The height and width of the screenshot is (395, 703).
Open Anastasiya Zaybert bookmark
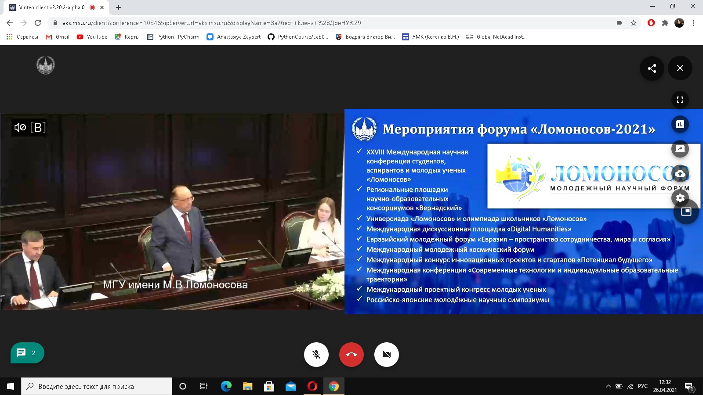[x=234, y=37]
